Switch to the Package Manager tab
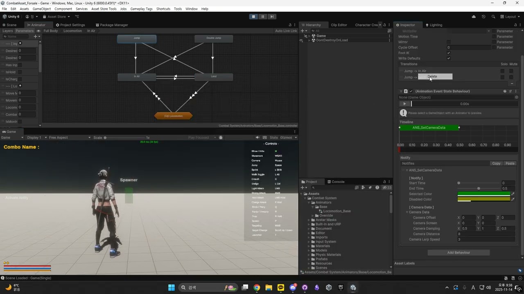This screenshot has width=524, height=294. [112, 25]
